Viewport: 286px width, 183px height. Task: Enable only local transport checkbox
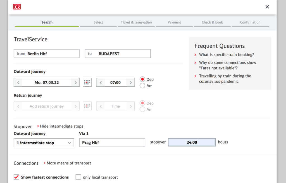(x=78, y=177)
